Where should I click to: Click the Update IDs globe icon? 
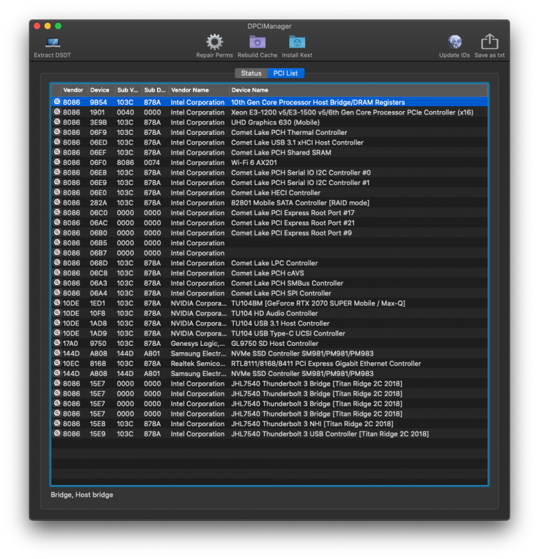[x=455, y=43]
